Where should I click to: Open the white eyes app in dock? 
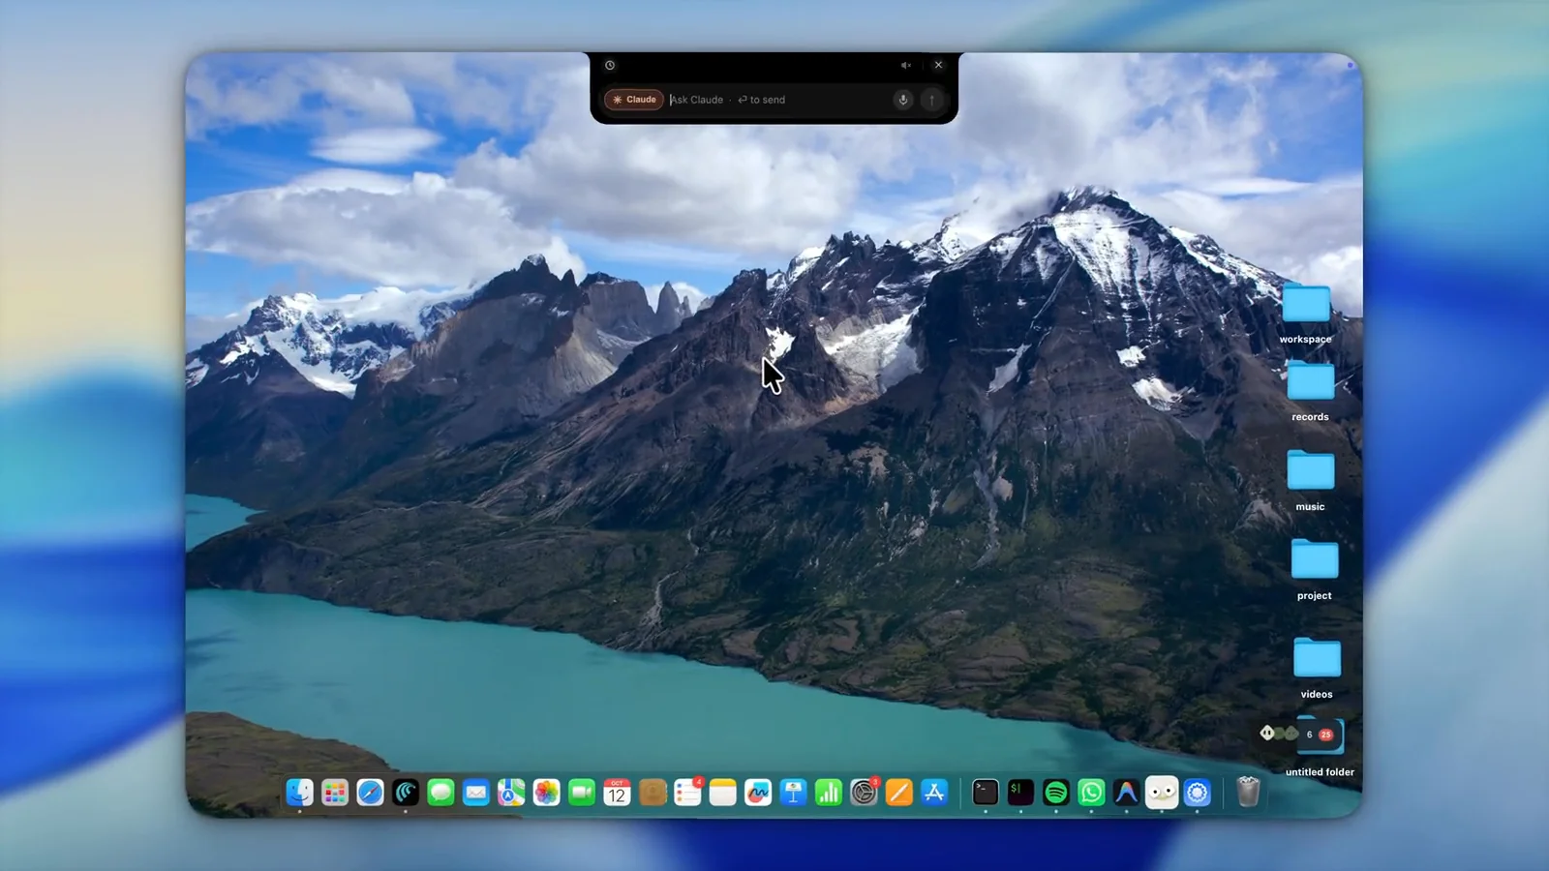(1162, 793)
